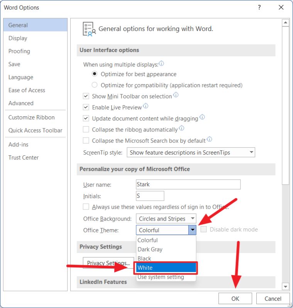293x308 pixels.
Task: Open the Help question mark icon
Action: (x=259, y=7)
